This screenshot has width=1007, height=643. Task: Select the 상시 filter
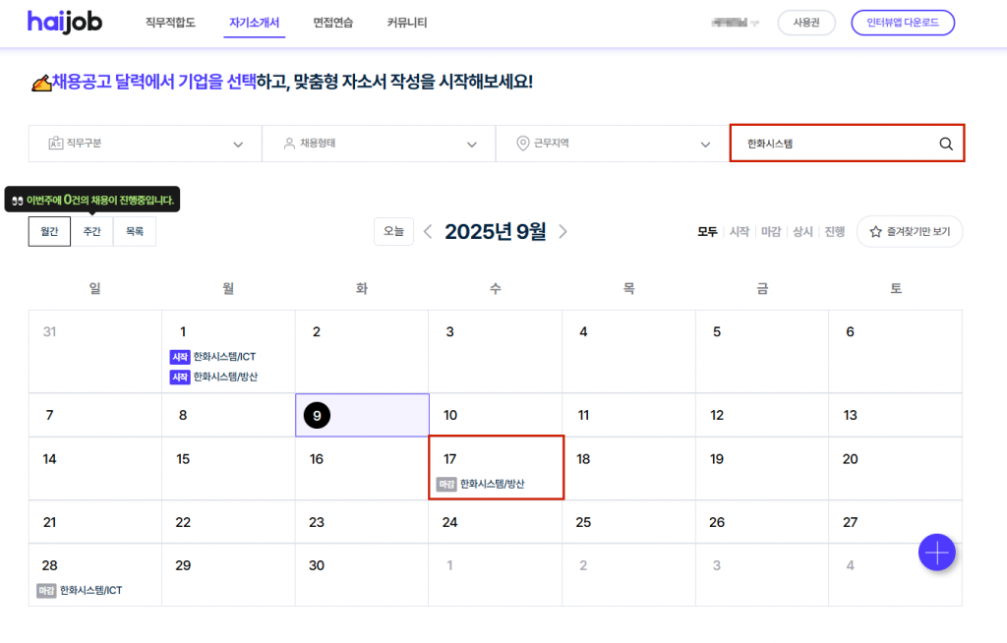click(x=802, y=232)
